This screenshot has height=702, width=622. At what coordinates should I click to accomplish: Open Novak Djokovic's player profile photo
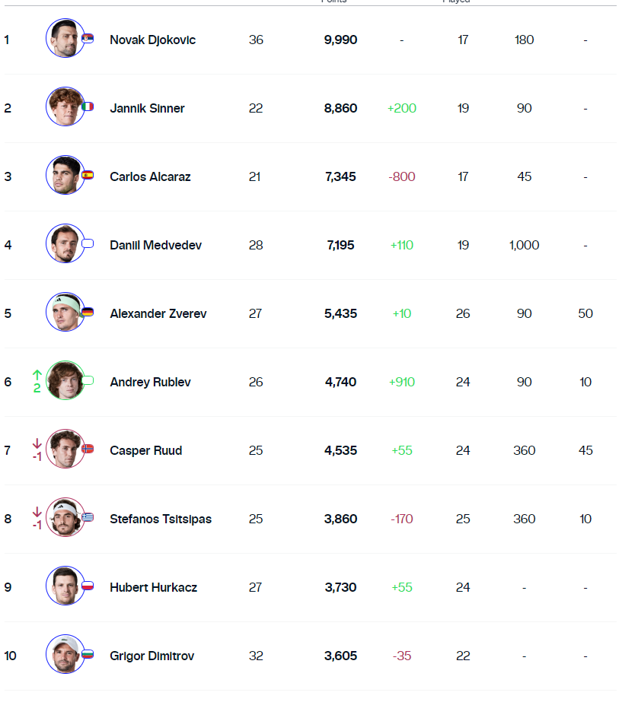point(65,39)
